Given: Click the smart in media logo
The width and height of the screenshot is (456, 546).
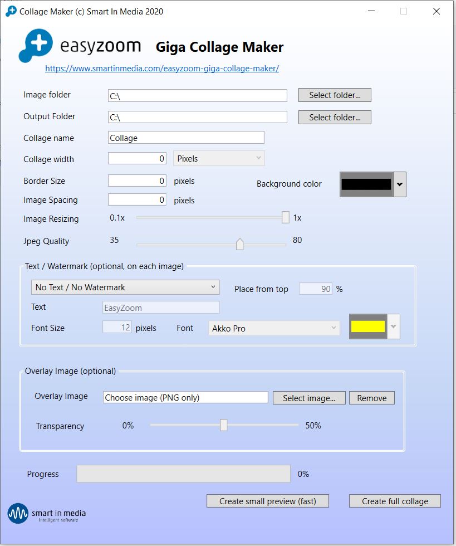Looking at the screenshot, I should pos(47,514).
